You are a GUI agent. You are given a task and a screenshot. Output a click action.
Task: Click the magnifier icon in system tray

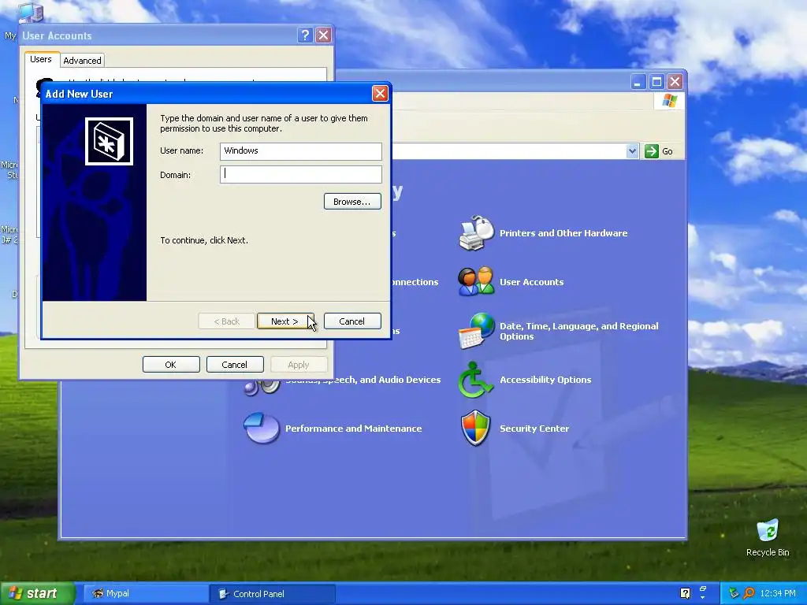pyautogui.click(x=749, y=594)
